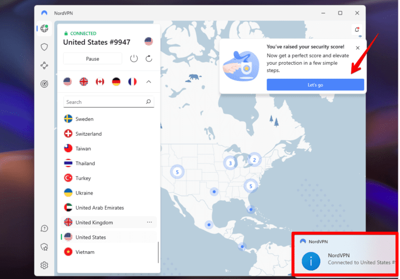Open Settings gear in sidebar
The height and width of the screenshot is (279, 400).
pos(44,265)
